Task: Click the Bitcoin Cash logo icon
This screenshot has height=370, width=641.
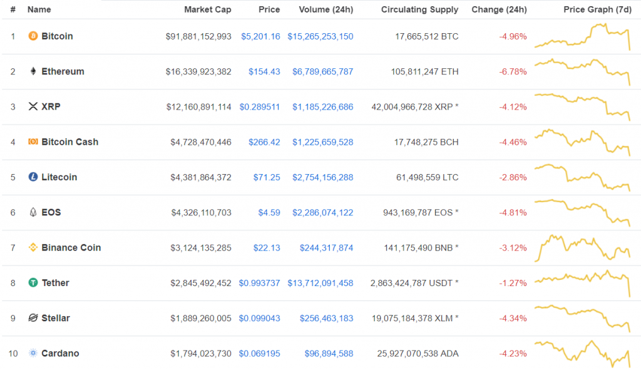Action: (33, 141)
